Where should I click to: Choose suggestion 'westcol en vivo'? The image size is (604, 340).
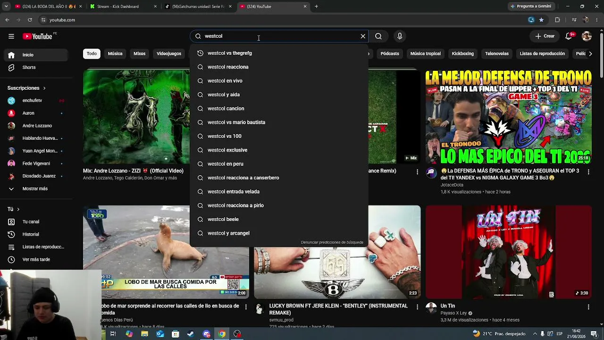(x=279, y=81)
